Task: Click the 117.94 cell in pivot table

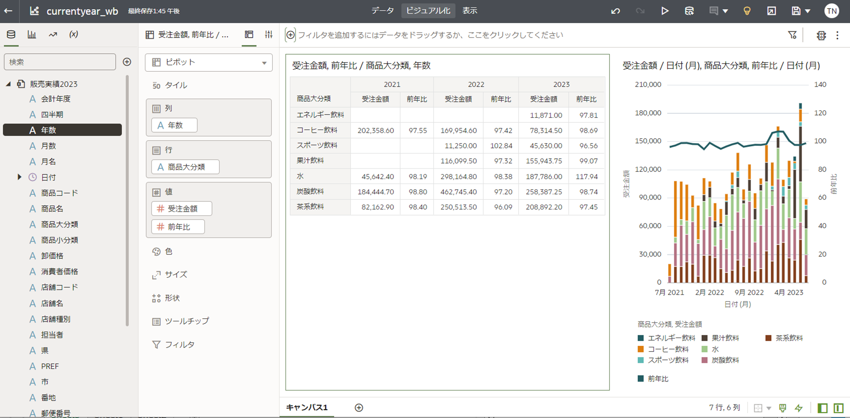Action: pyautogui.click(x=586, y=176)
